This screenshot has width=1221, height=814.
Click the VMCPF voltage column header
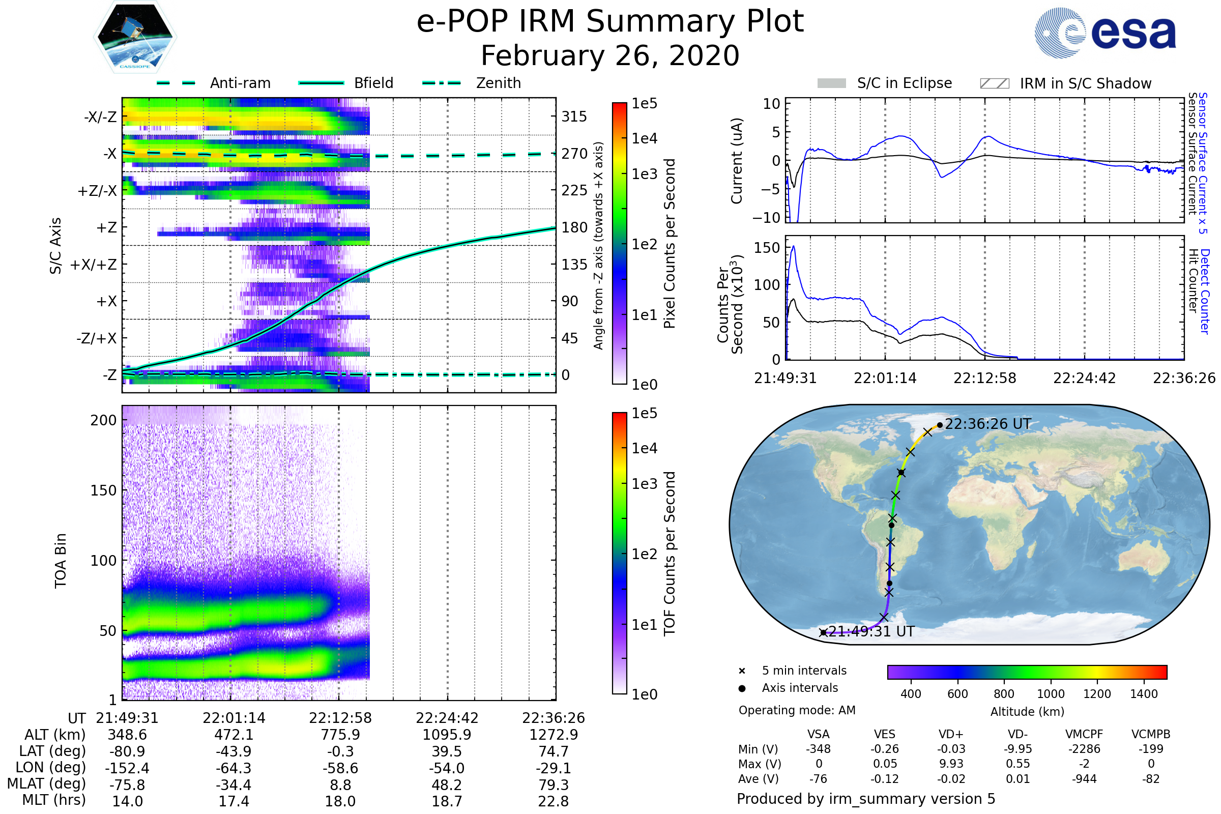click(1084, 734)
